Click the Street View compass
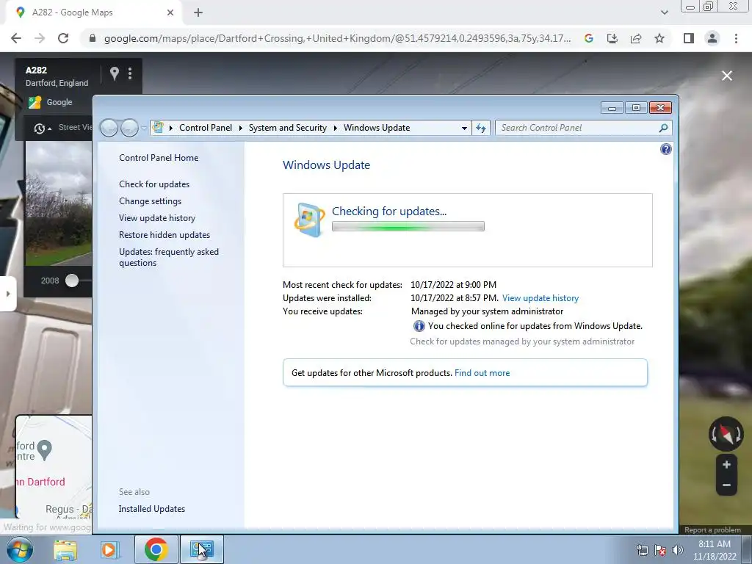 pyautogui.click(x=726, y=434)
